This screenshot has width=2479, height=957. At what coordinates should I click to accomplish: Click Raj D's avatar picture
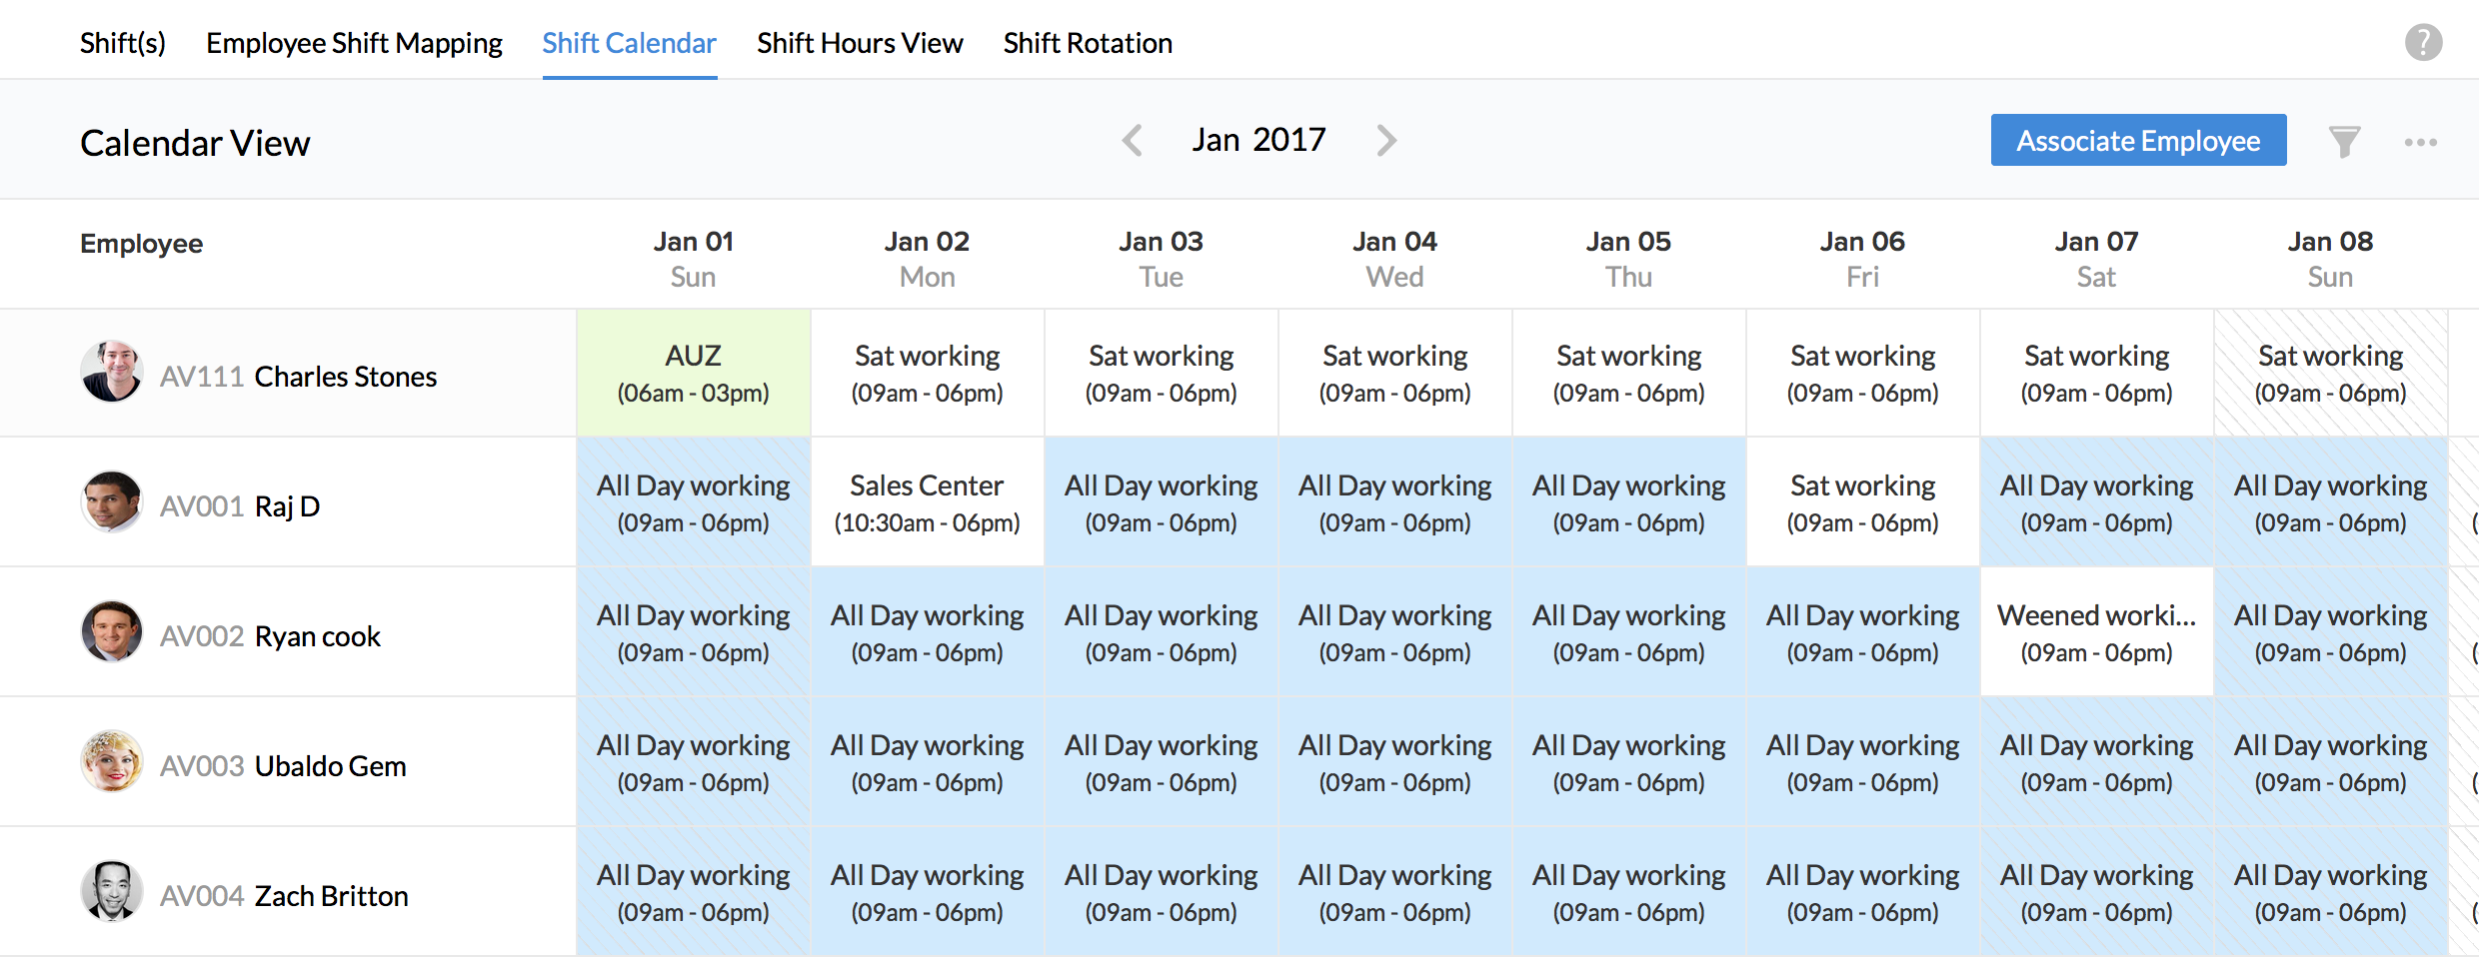pos(111,501)
